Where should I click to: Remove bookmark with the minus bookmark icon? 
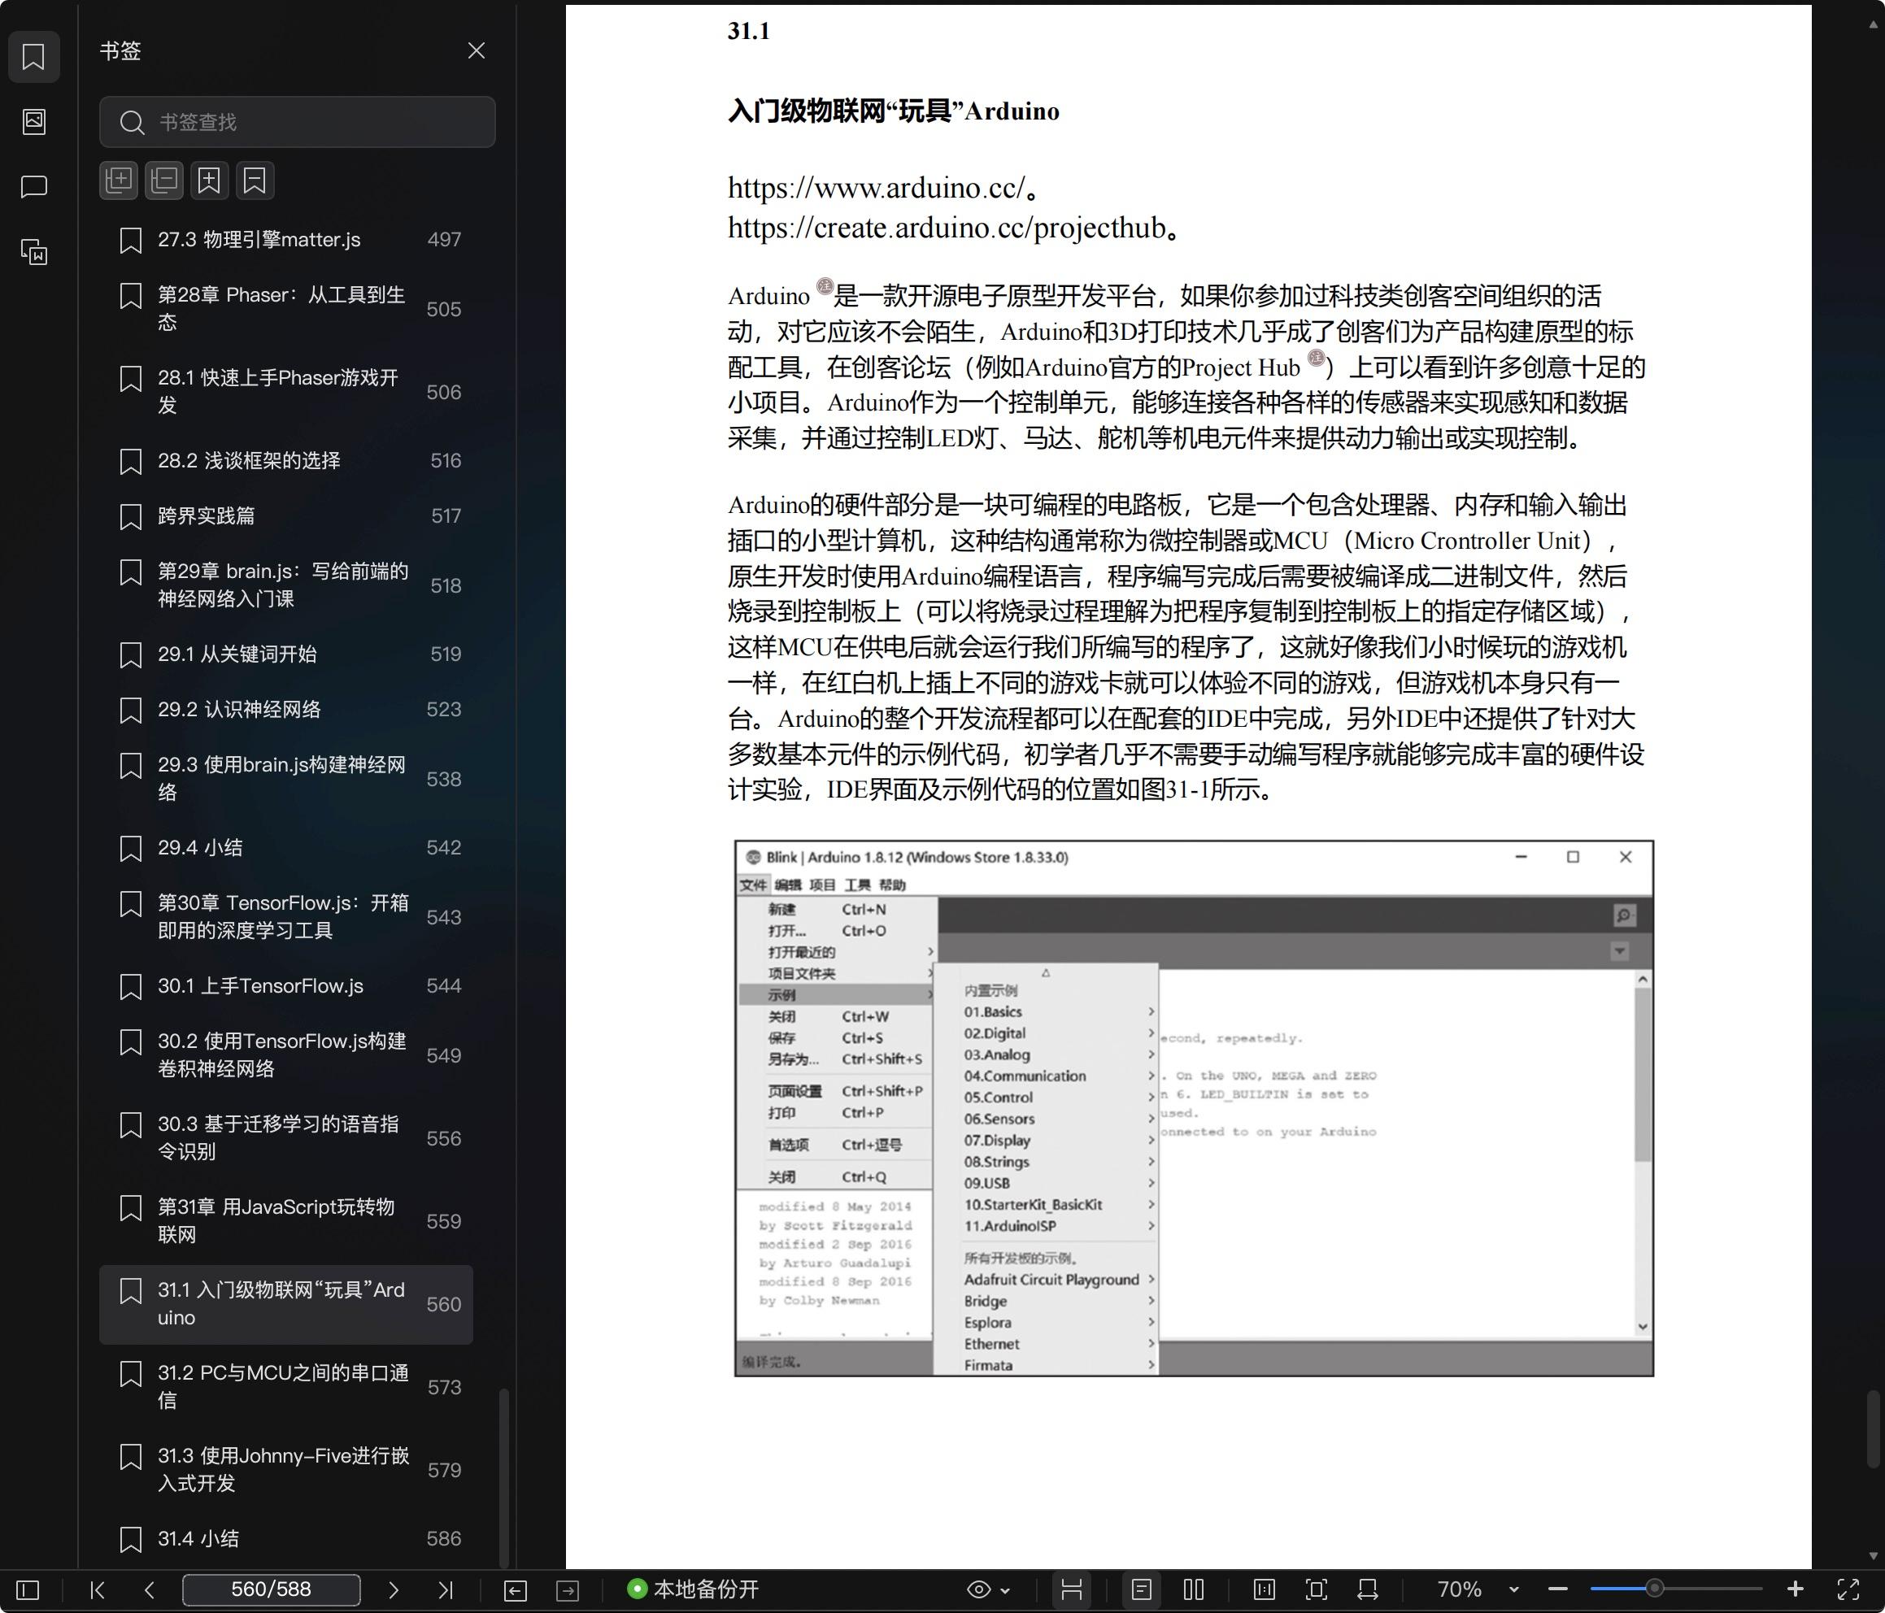(x=255, y=180)
